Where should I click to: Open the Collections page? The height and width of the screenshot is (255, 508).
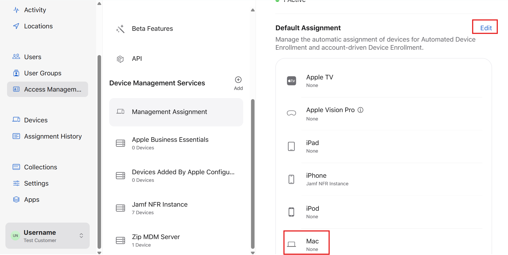(41, 167)
